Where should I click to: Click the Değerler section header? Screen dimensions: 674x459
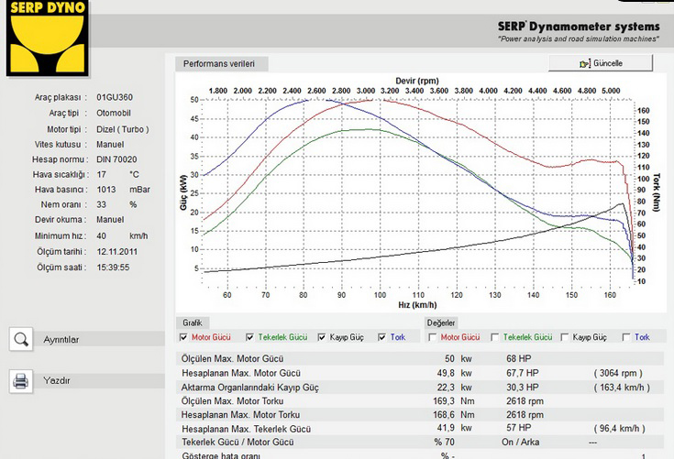[x=441, y=322]
